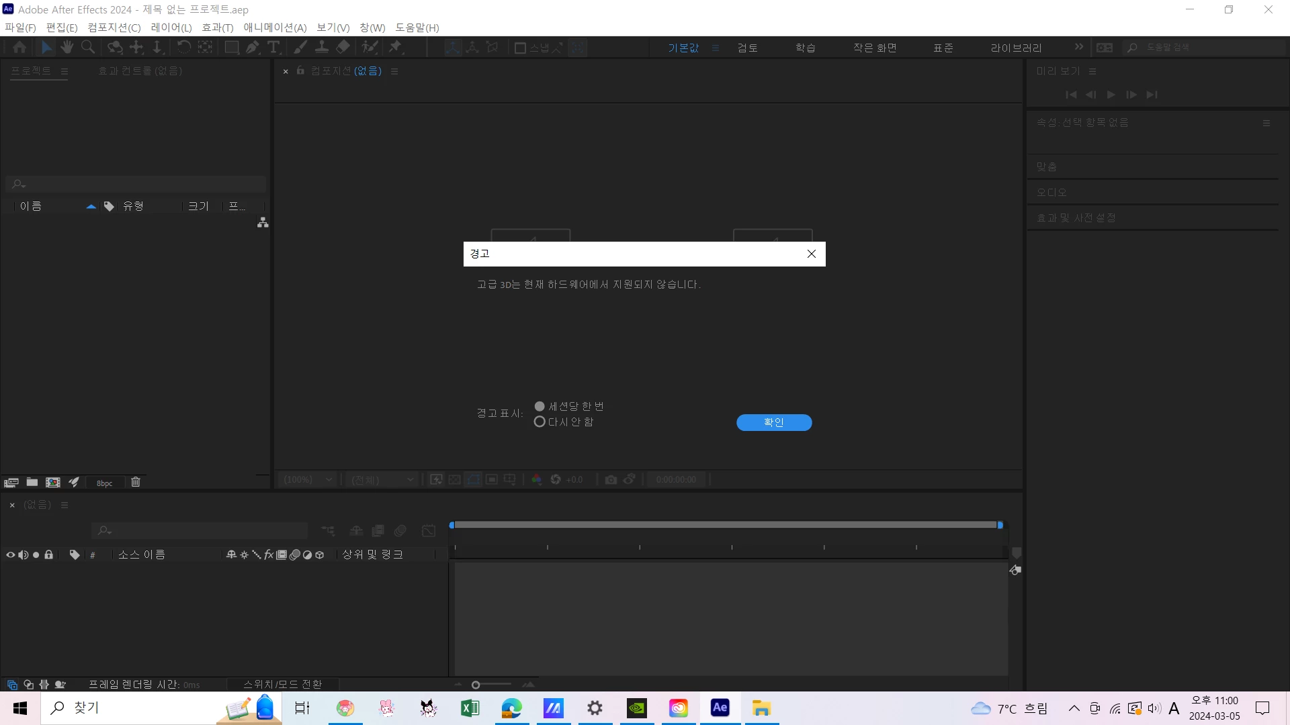Image resolution: width=1290 pixels, height=725 pixels.
Task: Click the timeline zoom slider handle
Action: click(x=476, y=685)
